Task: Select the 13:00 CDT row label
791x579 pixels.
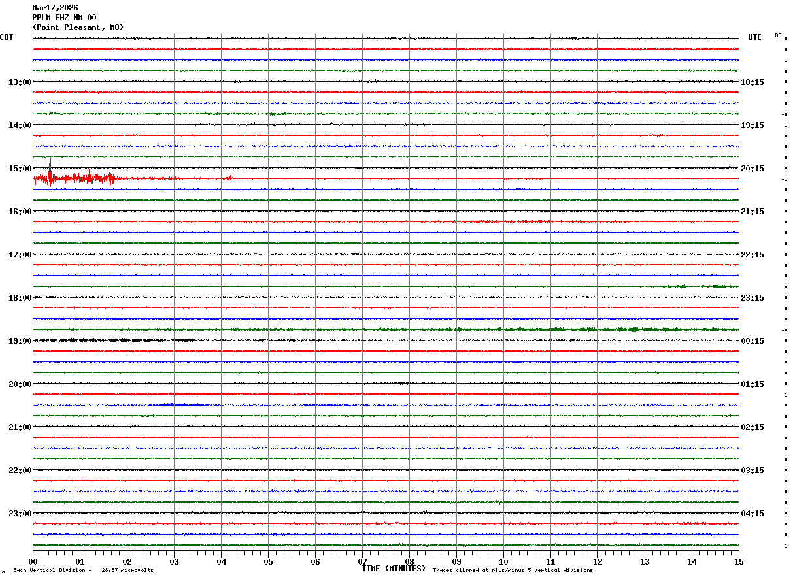Action: point(20,82)
